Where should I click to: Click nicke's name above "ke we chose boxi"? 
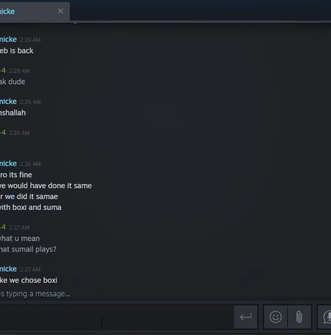(x=8, y=269)
